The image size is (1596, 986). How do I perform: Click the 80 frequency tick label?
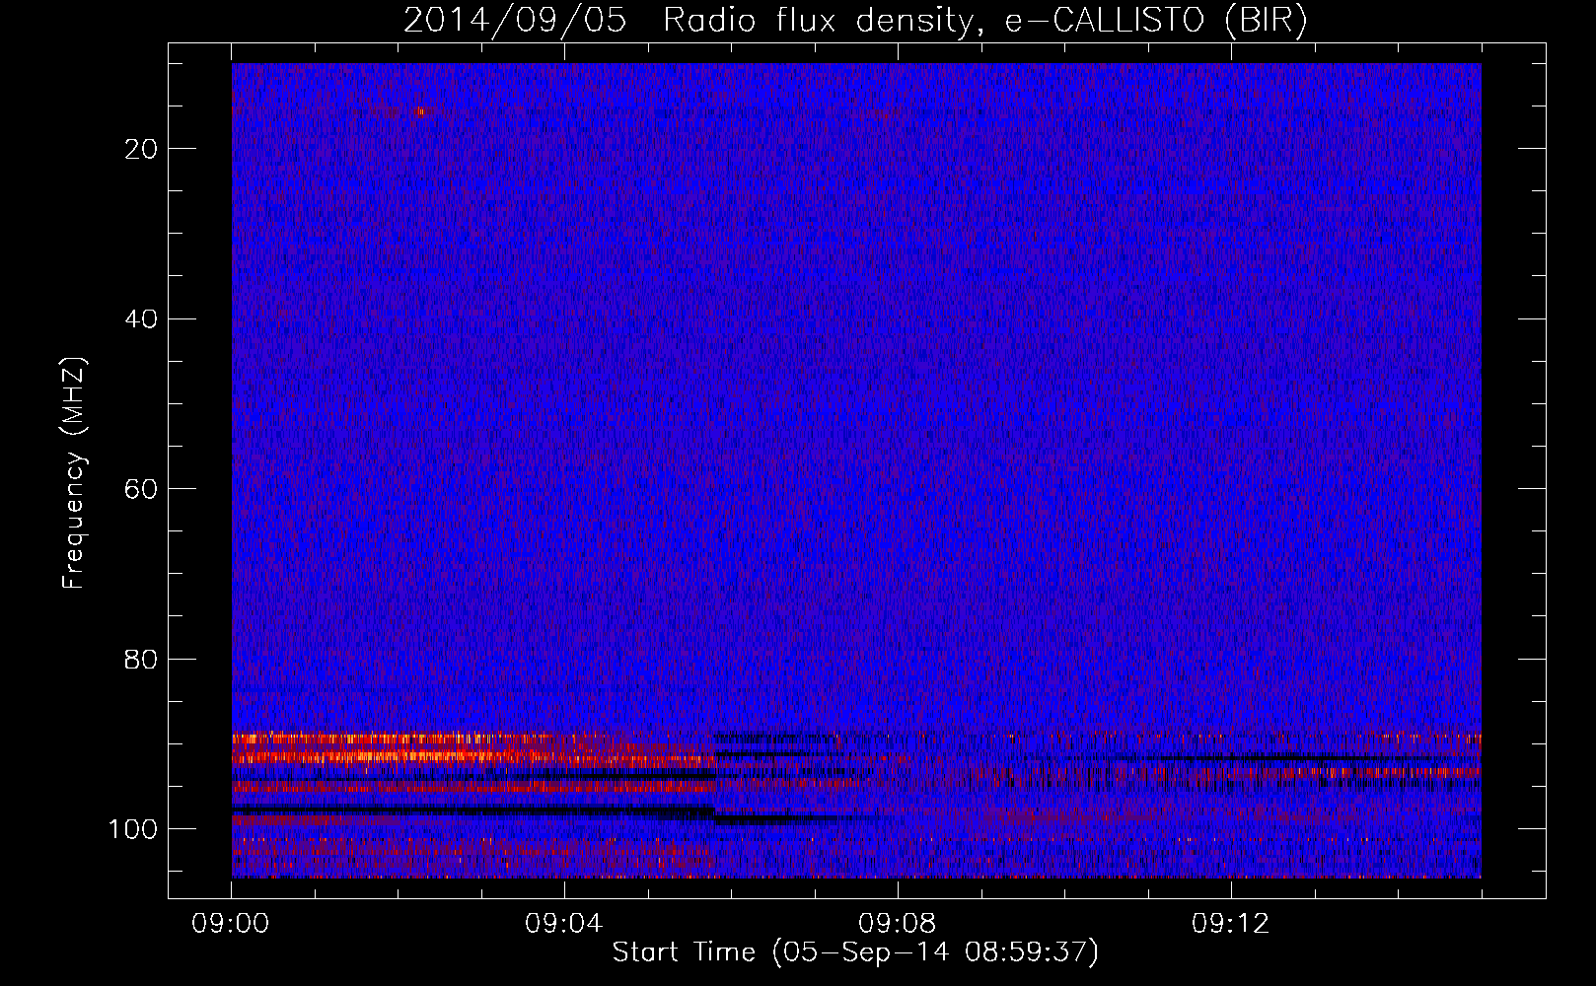point(142,659)
